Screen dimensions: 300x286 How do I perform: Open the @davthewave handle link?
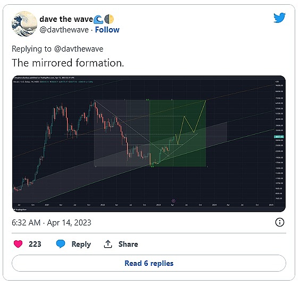[x=64, y=30]
